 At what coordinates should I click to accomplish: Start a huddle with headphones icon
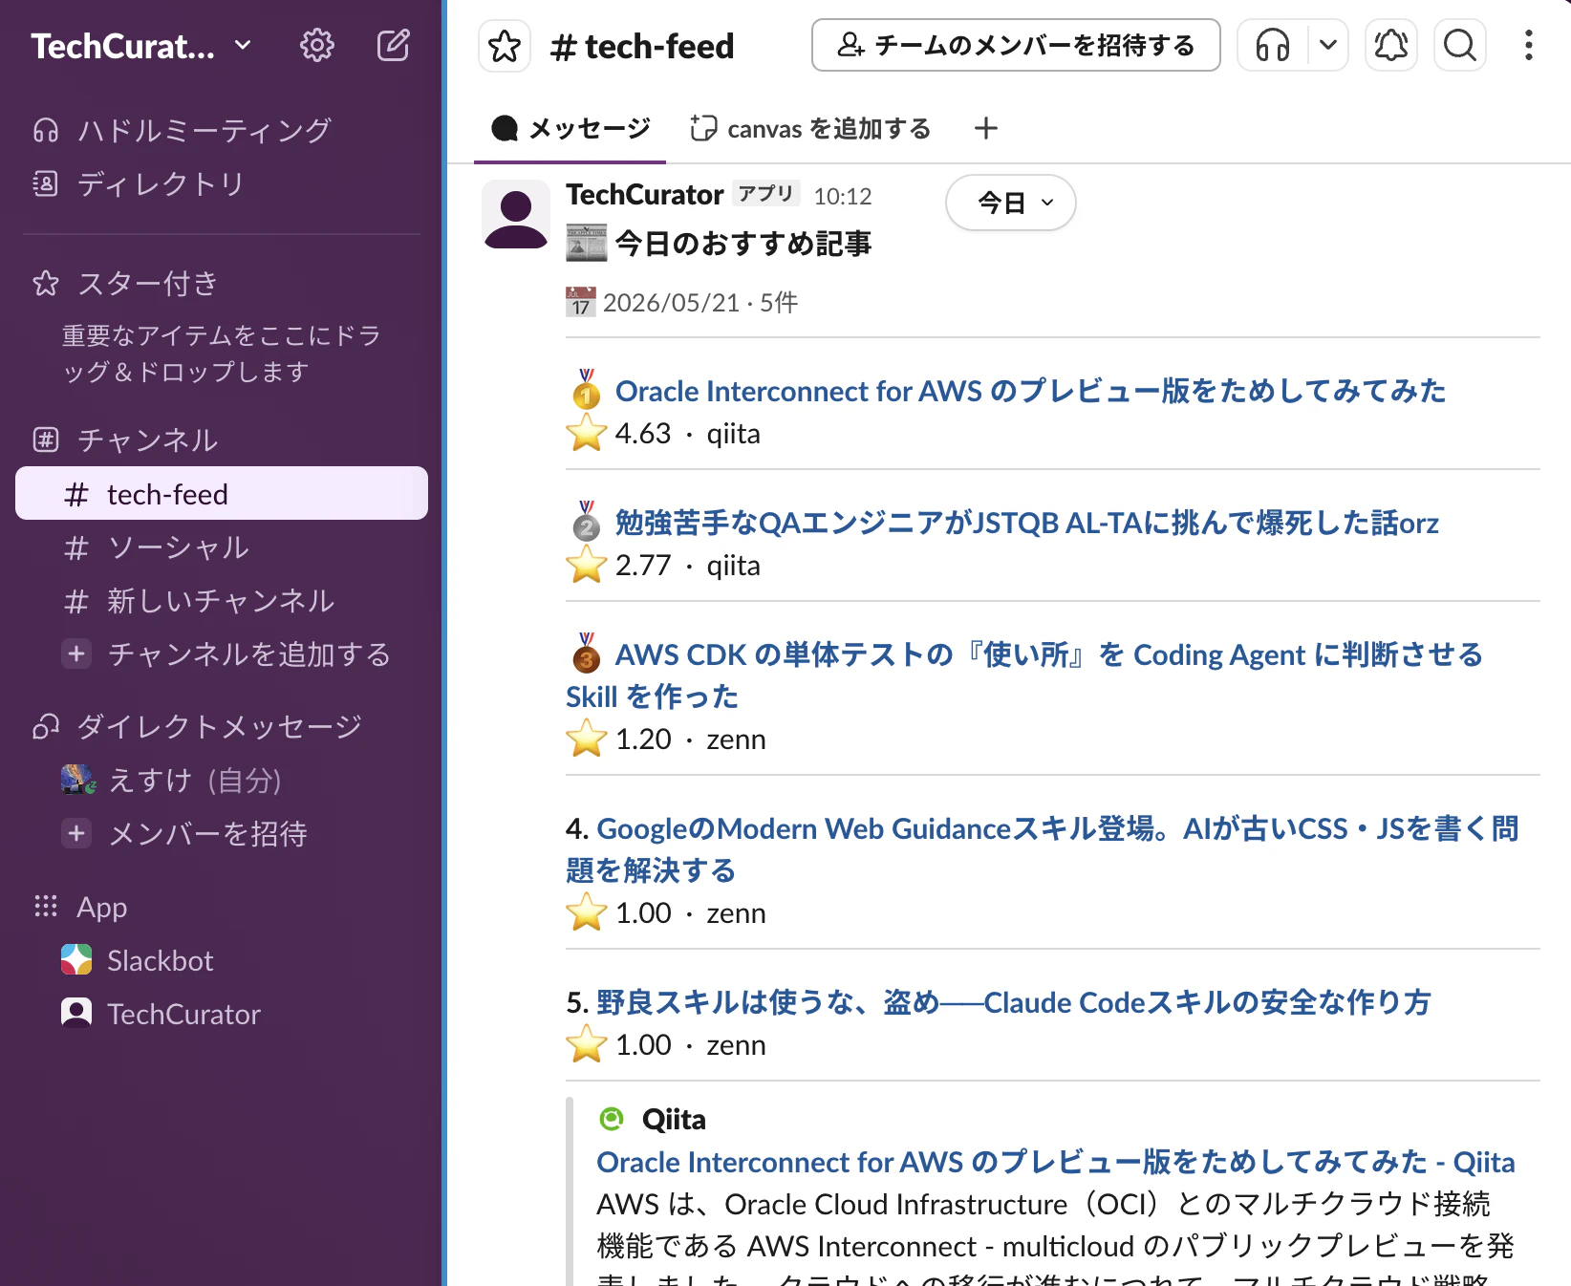point(1272,45)
